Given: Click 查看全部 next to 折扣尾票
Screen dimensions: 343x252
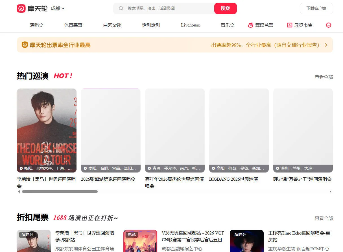Looking at the screenshot, I should [324, 218].
